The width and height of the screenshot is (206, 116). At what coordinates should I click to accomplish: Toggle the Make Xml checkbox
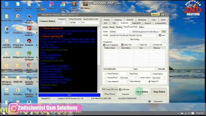pos(122,45)
